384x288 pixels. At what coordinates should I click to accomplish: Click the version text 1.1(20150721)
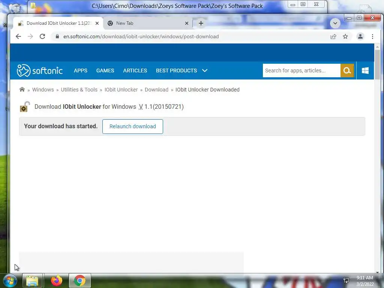tap(164, 107)
